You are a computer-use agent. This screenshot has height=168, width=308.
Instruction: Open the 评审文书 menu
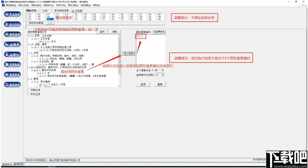[61, 5]
